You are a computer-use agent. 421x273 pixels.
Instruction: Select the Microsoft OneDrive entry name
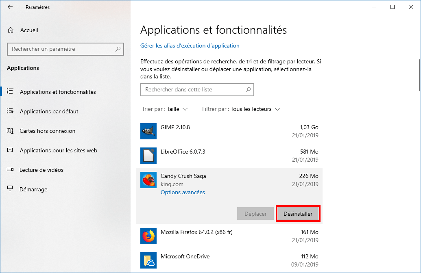click(185, 256)
